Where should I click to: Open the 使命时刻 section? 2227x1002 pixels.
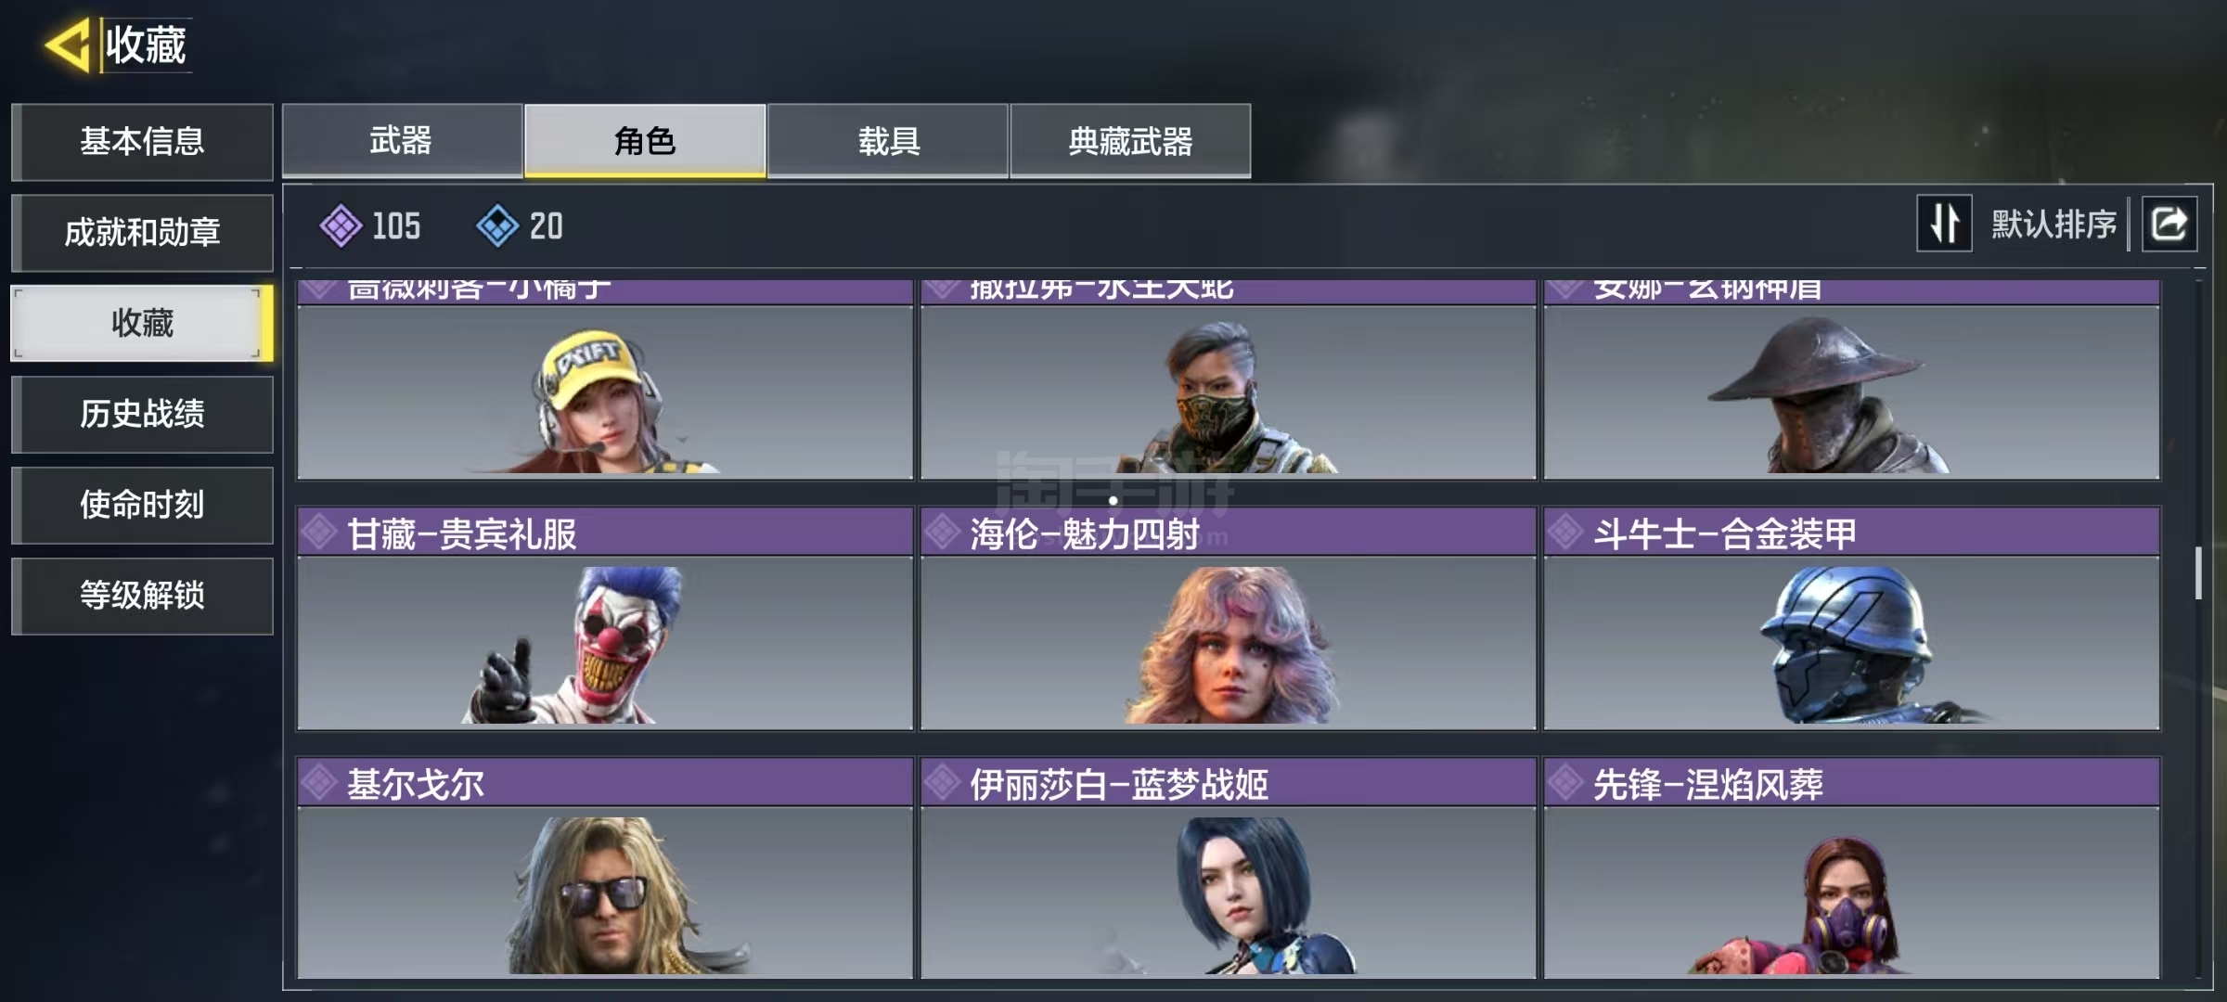coord(142,505)
